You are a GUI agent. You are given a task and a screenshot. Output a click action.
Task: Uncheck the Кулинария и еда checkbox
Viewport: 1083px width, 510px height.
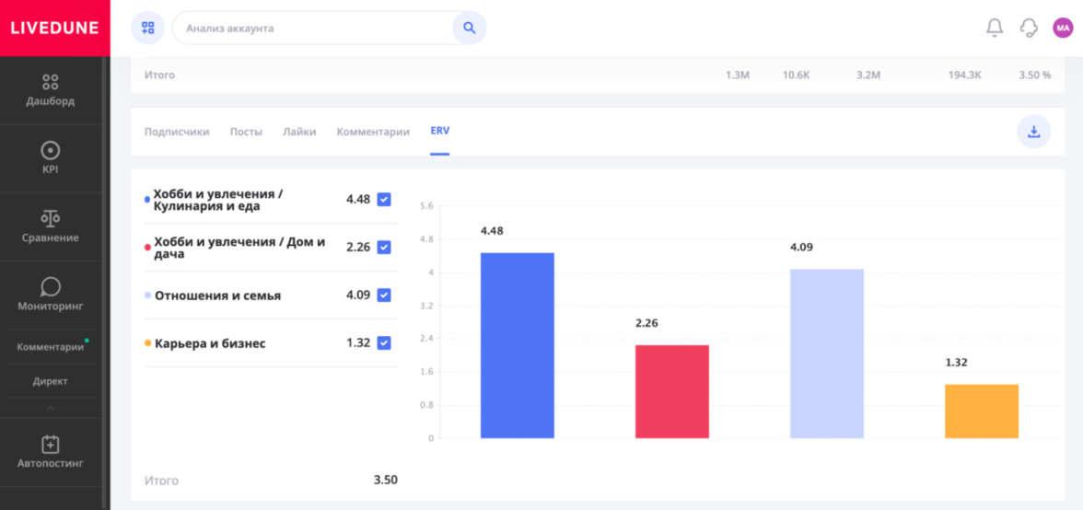(384, 199)
